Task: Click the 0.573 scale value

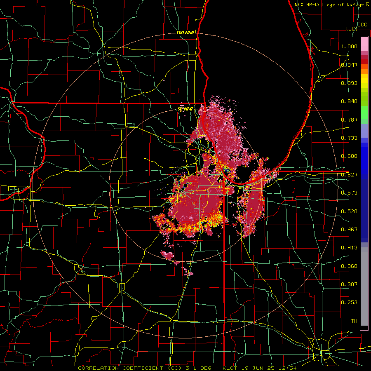Action: 349,193
